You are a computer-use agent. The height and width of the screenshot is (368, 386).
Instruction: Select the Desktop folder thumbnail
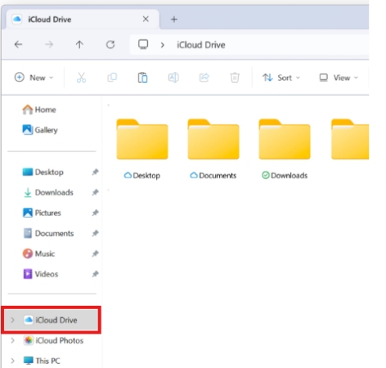142,139
